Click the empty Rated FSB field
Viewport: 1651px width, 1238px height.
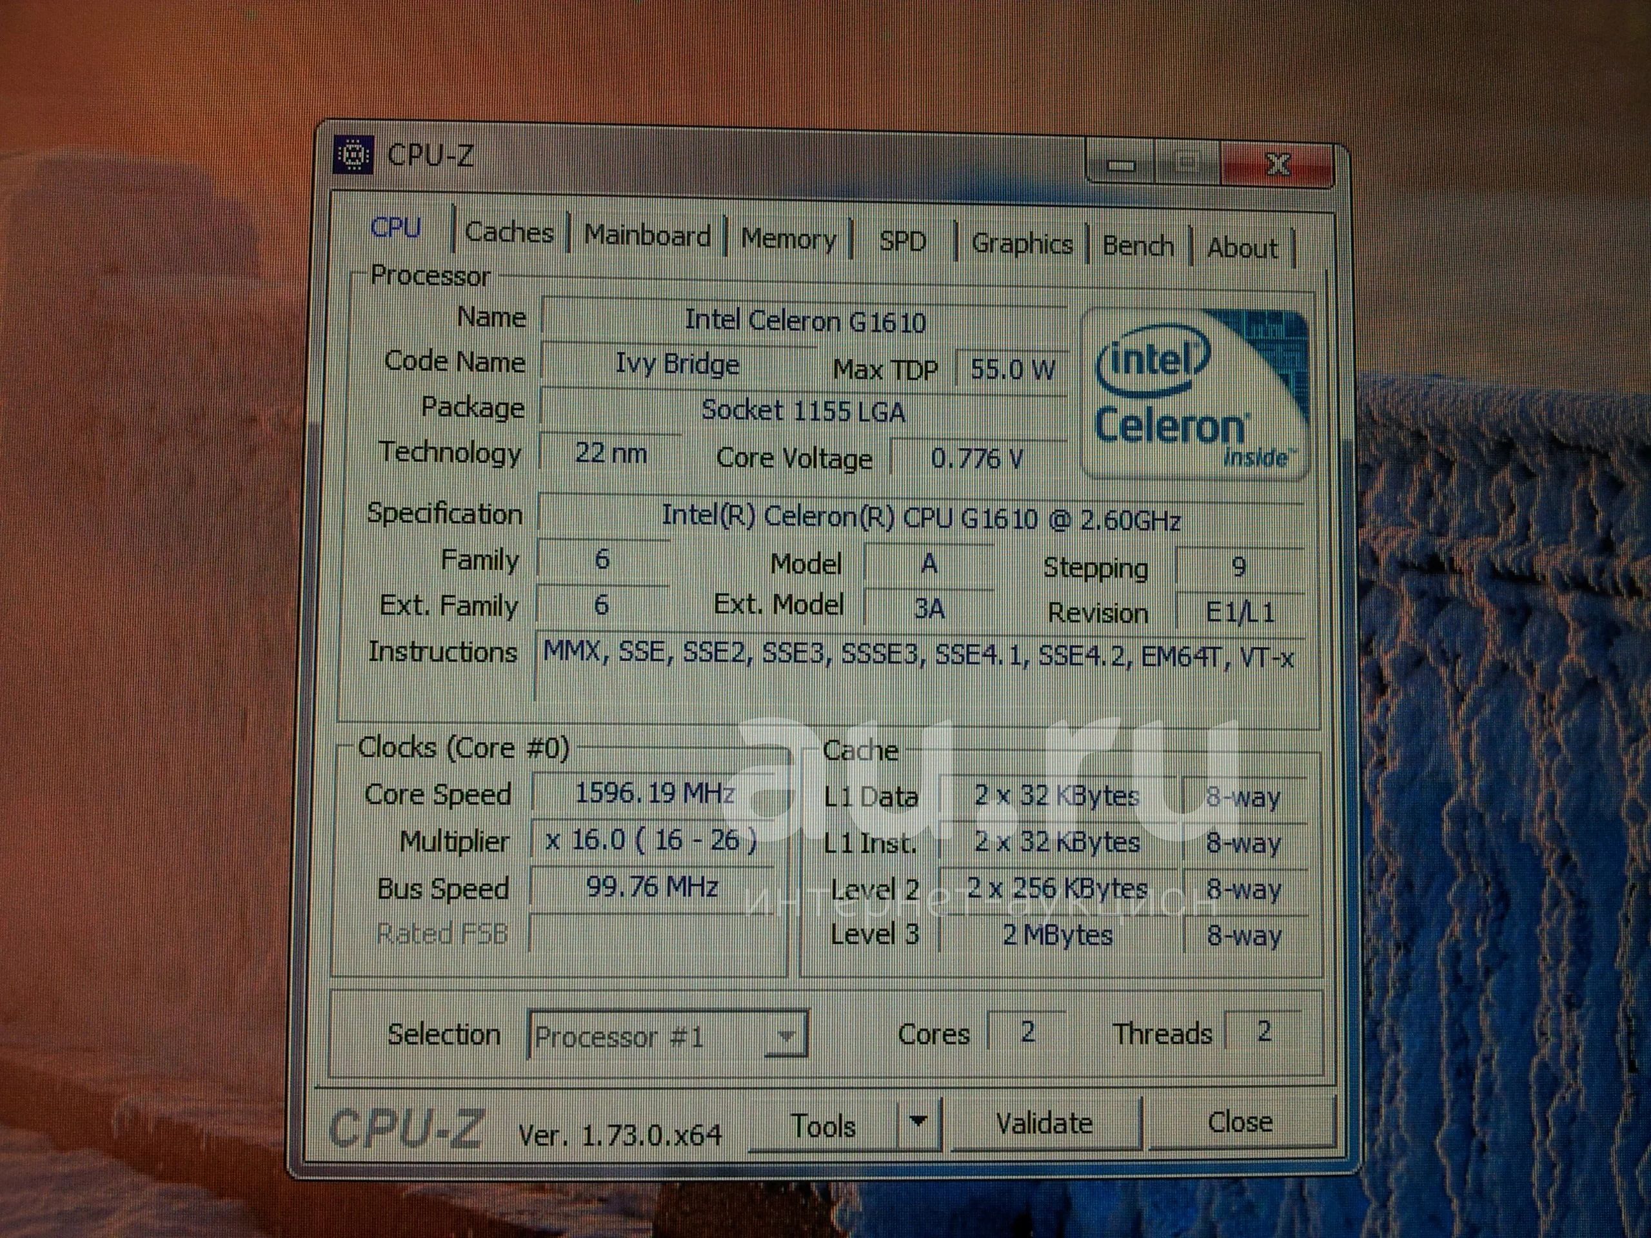point(651,934)
